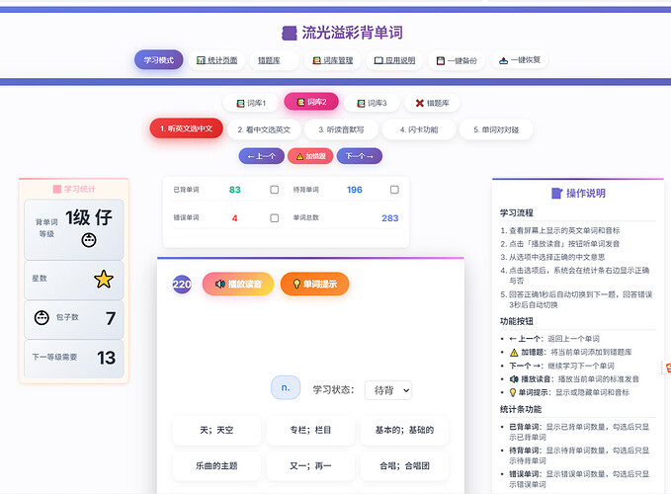
Task: Tick the 错误单词 filter checkbox
Action: pos(275,218)
